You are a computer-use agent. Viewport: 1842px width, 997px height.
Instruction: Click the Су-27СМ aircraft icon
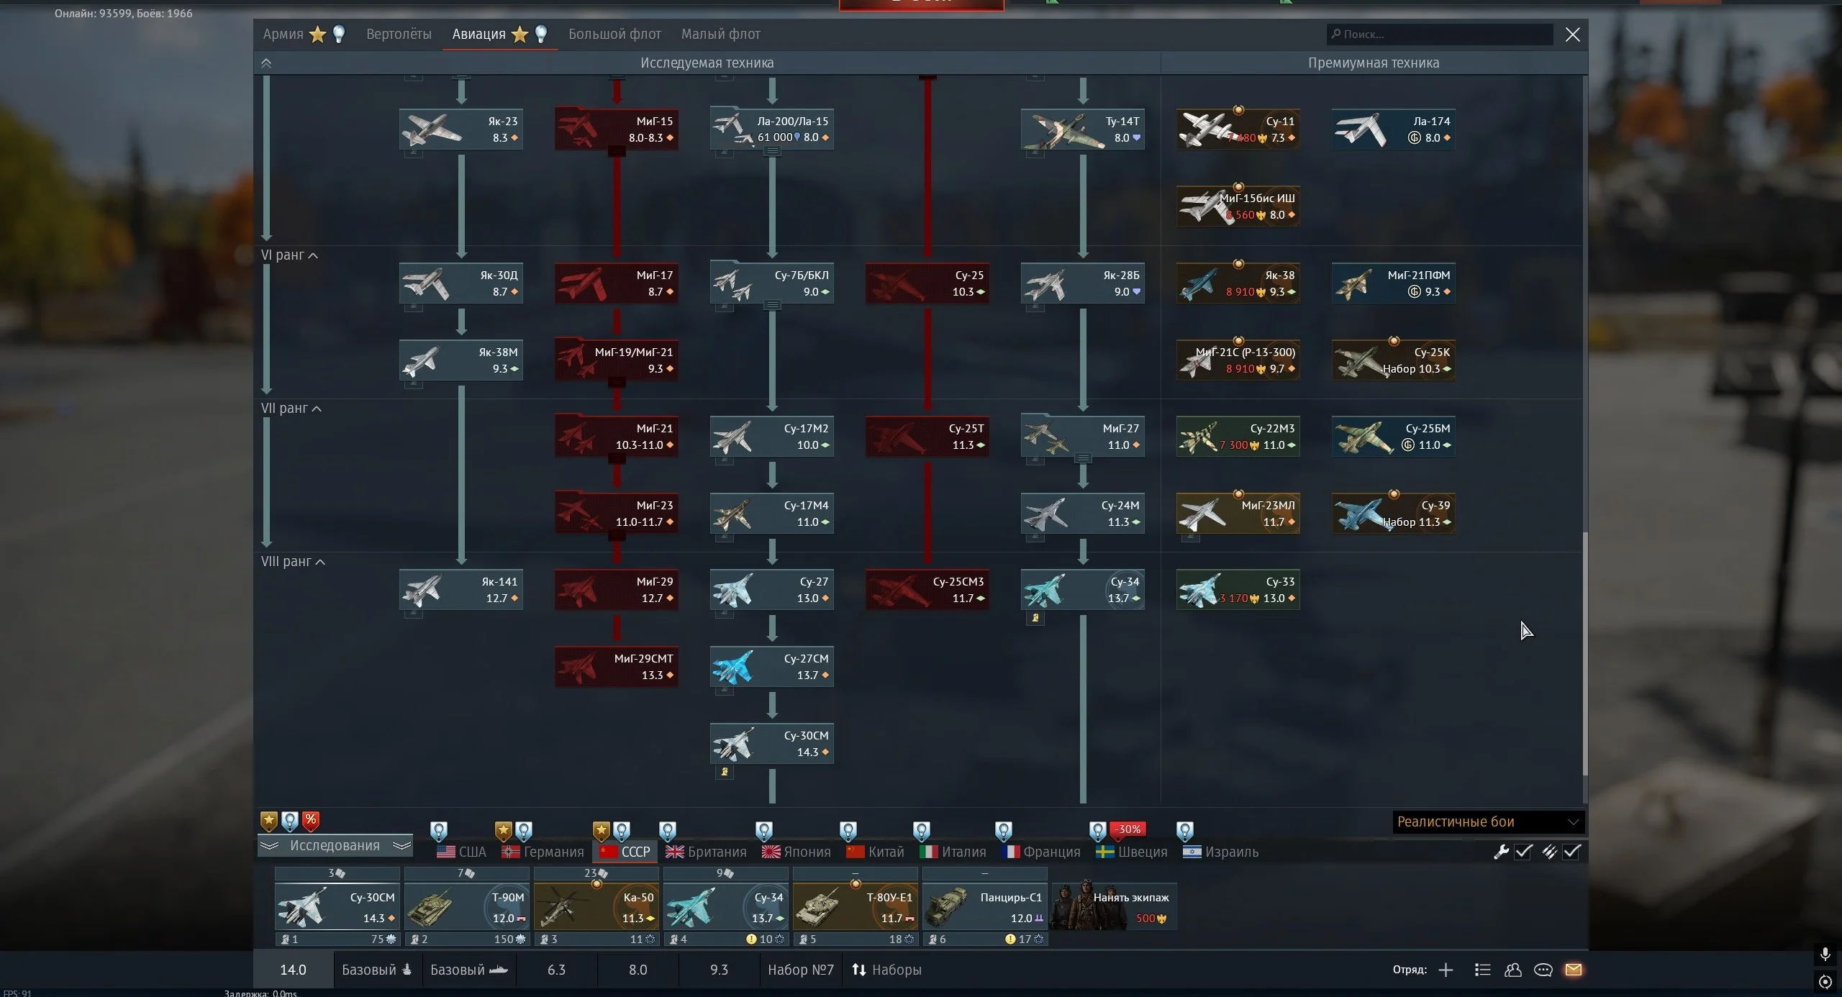(732, 667)
